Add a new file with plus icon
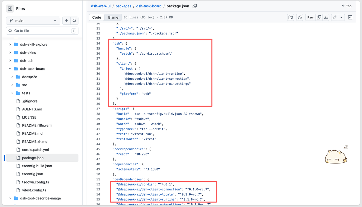The height and width of the screenshot is (207, 362). click(66, 21)
